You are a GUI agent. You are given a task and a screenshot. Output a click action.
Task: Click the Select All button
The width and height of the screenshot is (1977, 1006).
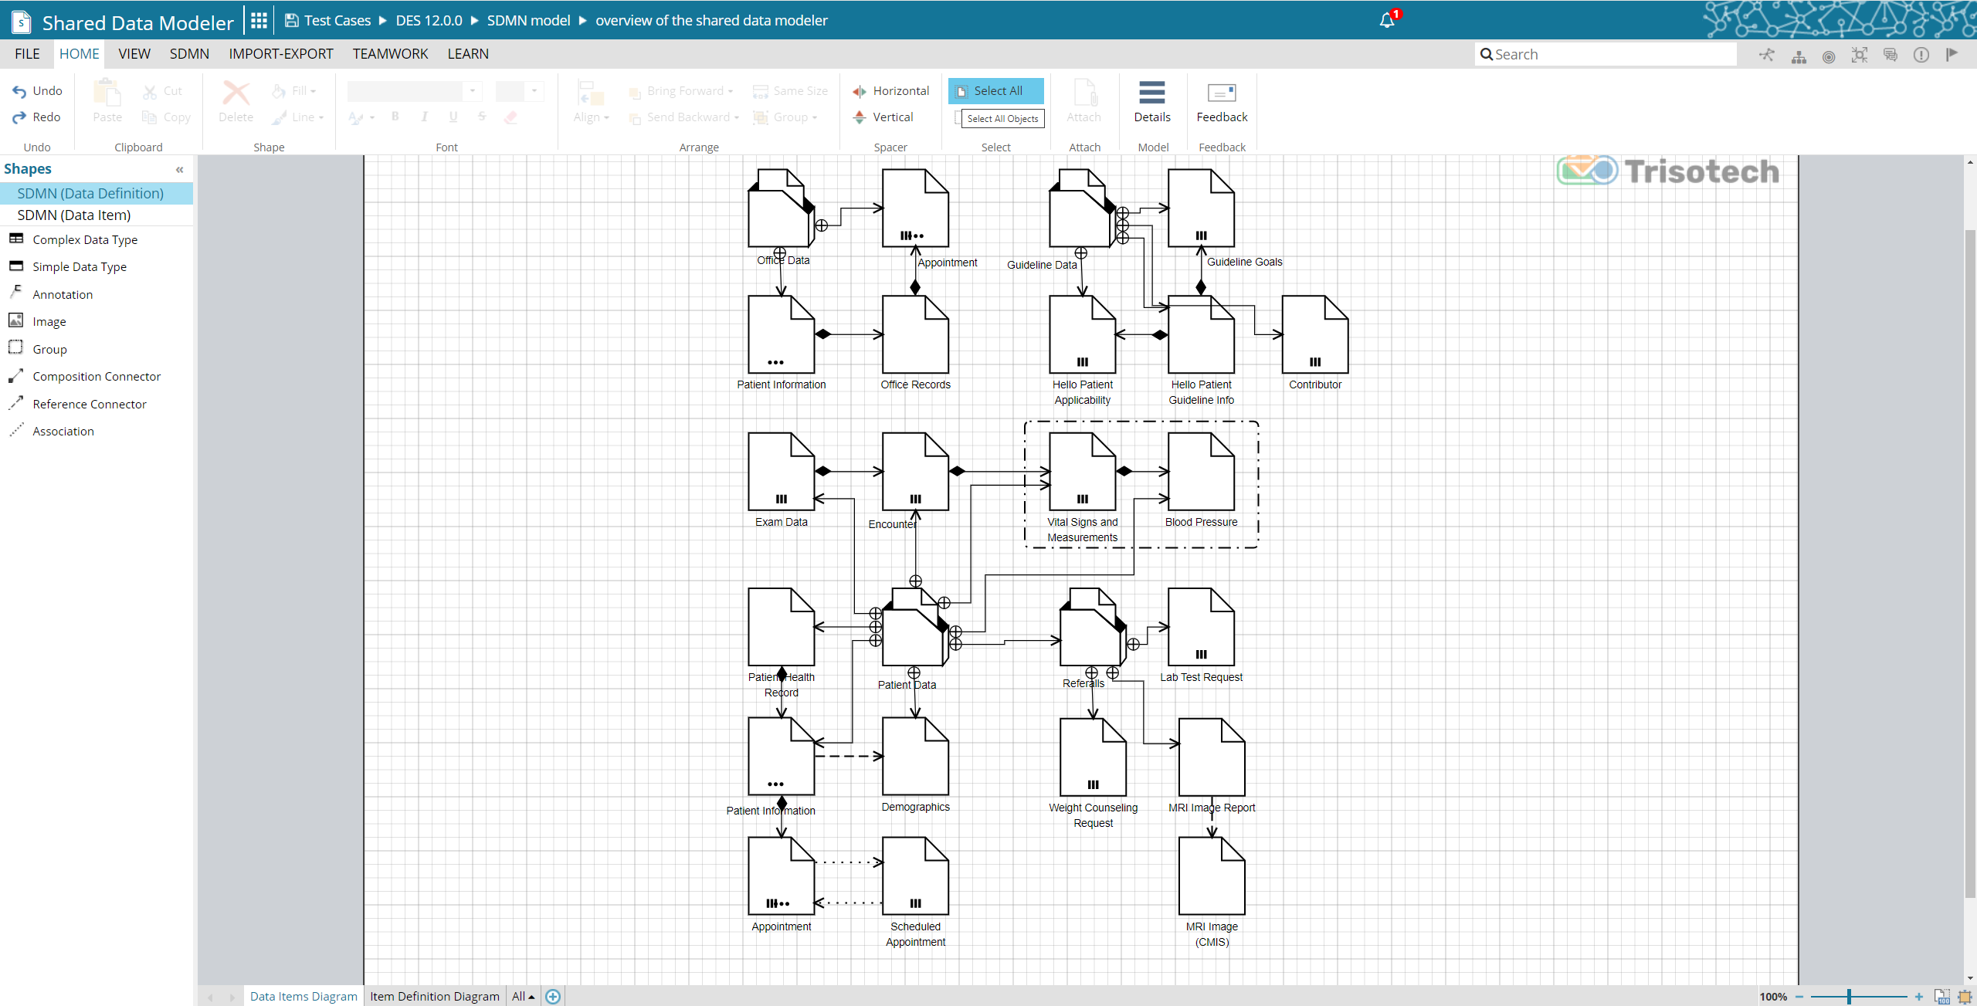[x=995, y=91]
